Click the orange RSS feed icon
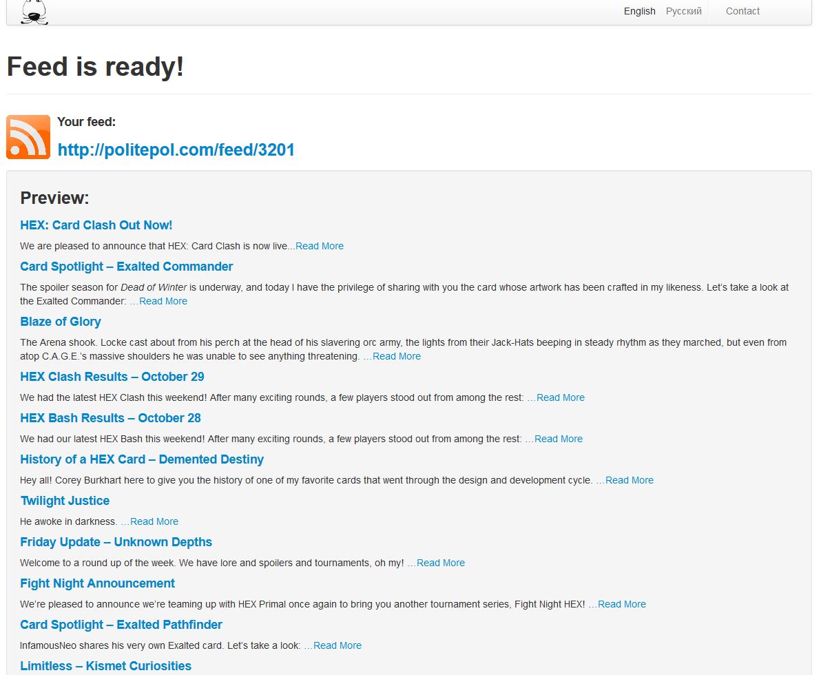 click(28, 136)
